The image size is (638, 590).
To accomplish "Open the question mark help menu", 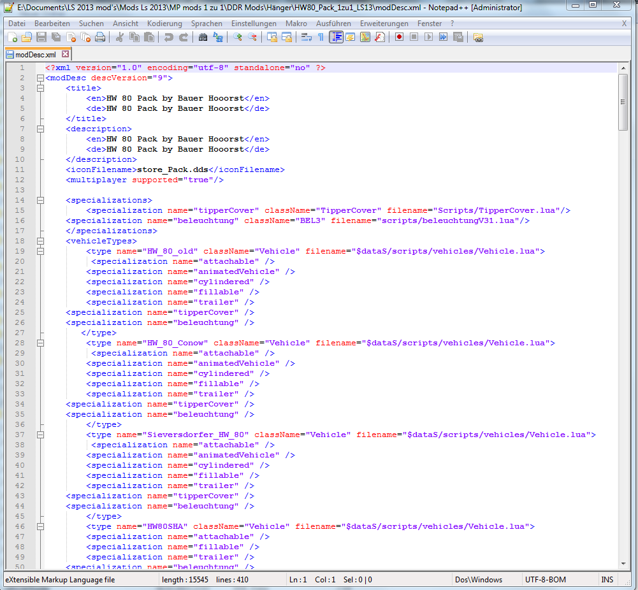I will 452,24.
